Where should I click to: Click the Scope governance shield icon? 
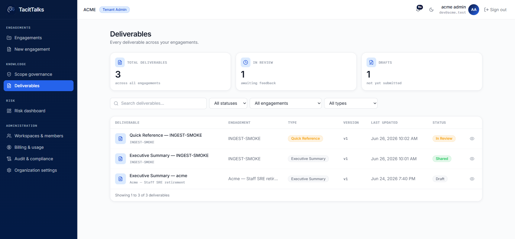(x=9, y=74)
